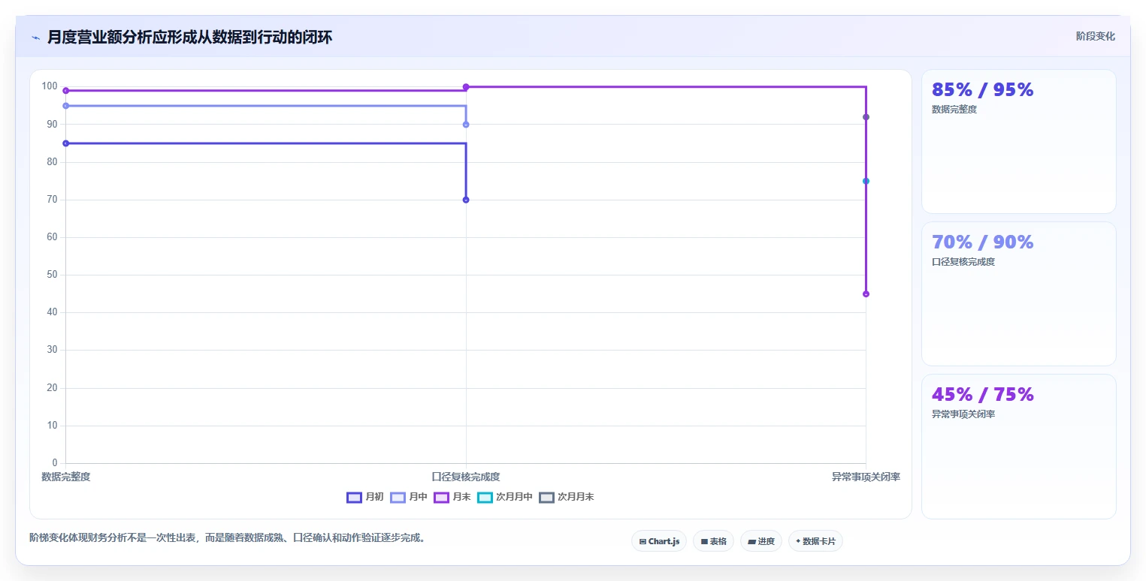Click the chart title 月度营业额分析应形成从数据到行动的闭环
Screen dimensions: 1146x581
tap(189, 38)
